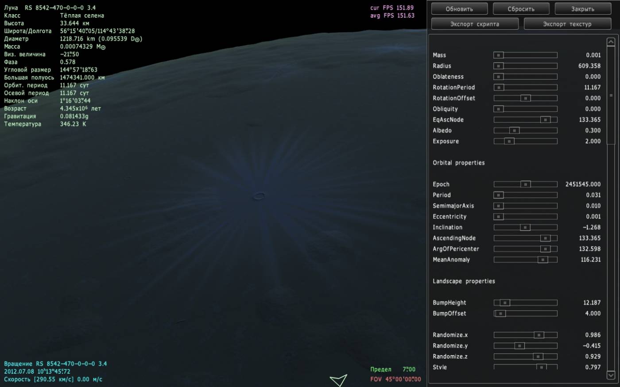Click the object name Луна RS 8542-470-0-0-0 3.4
The width and height of the screenshot is (620, 387).
tap(50, 8)
